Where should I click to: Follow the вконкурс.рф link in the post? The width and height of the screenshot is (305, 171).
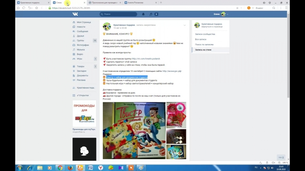pos(172,71)
